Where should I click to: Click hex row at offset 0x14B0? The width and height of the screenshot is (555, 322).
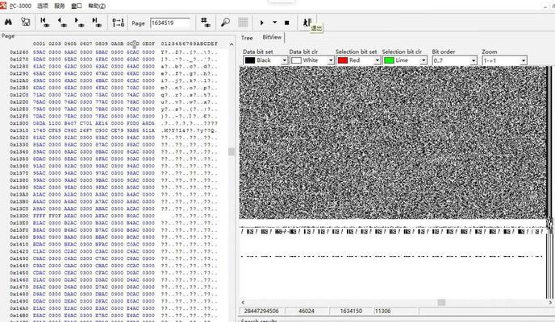(114, 316)
